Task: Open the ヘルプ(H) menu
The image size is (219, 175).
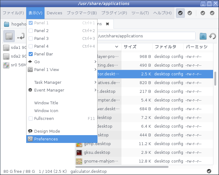Action: [x=162, y=13]
